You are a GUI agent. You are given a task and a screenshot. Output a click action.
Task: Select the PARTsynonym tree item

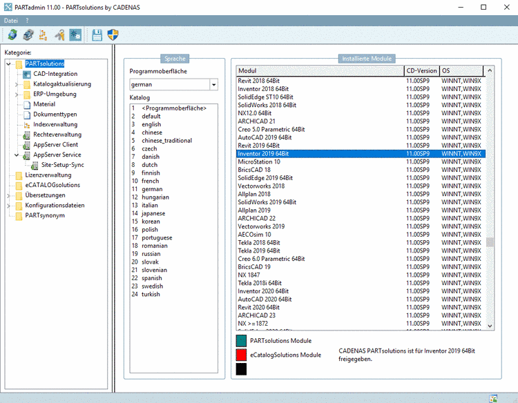coord(45,215)
